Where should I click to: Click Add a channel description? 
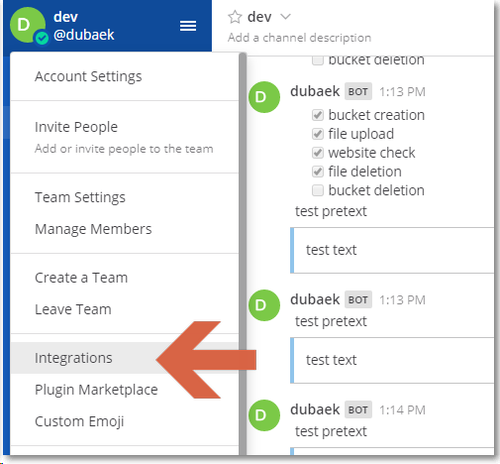click(299, 38)
